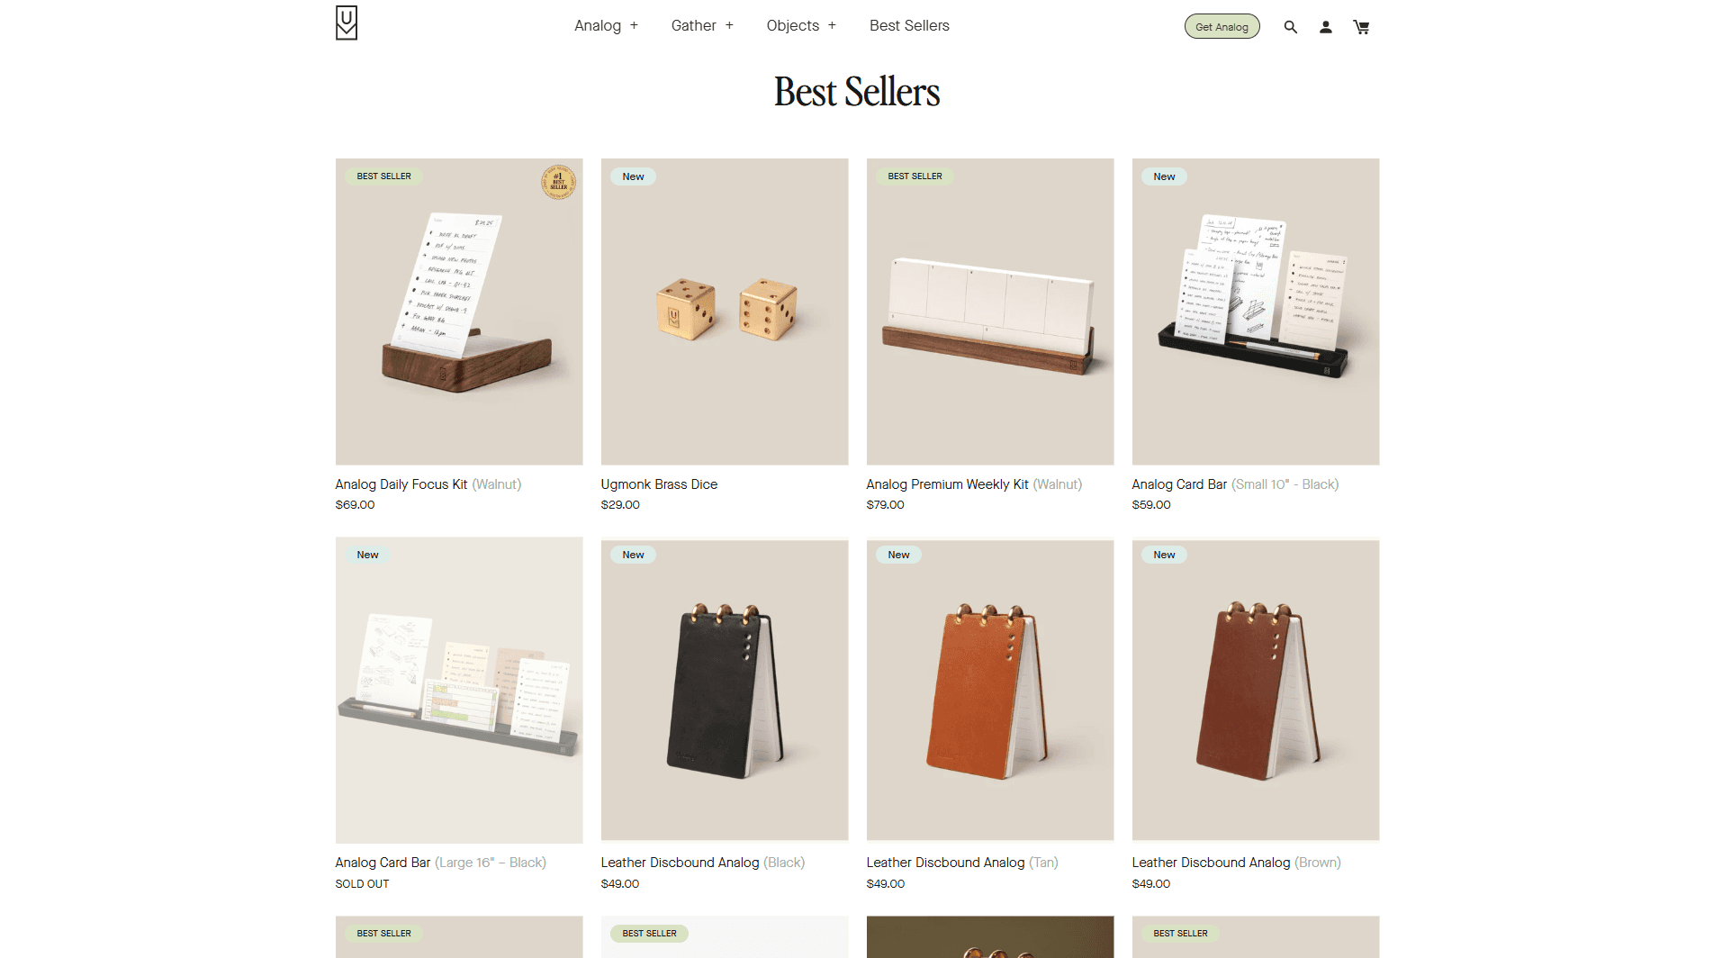Click the Ugmonk logo icon
This screenshot has width=1713, height=958.
point(347,23)
